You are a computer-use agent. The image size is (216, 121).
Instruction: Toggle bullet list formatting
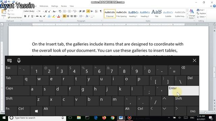tap(64, 11)
